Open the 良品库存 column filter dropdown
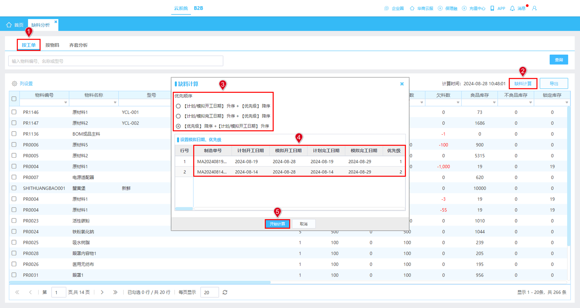The height and width of the screenshot is (308, 580). [x=494, y=102]
